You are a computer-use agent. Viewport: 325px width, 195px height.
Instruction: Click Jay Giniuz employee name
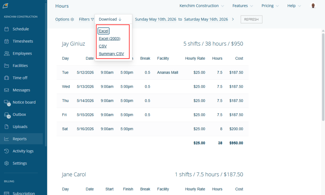pos(73,44)
